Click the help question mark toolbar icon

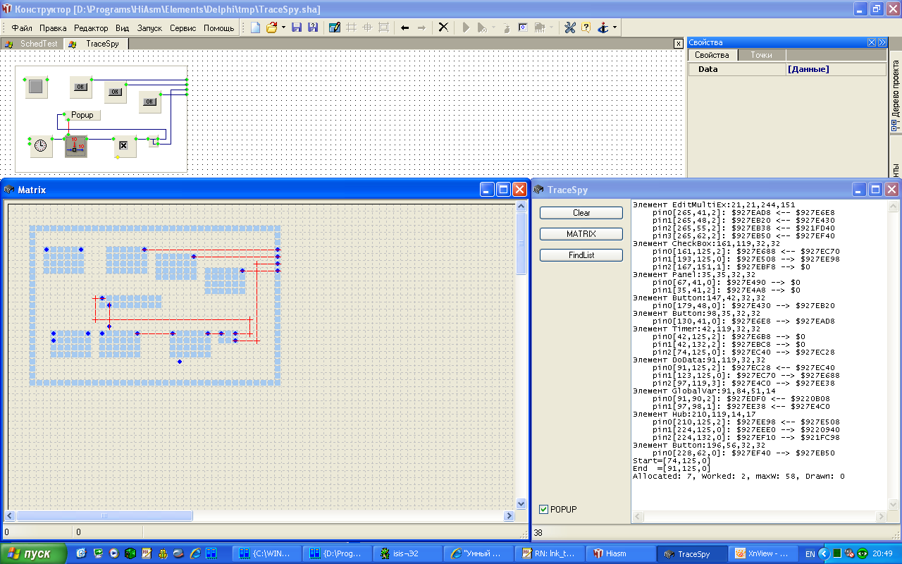click(x=586, y=27)
